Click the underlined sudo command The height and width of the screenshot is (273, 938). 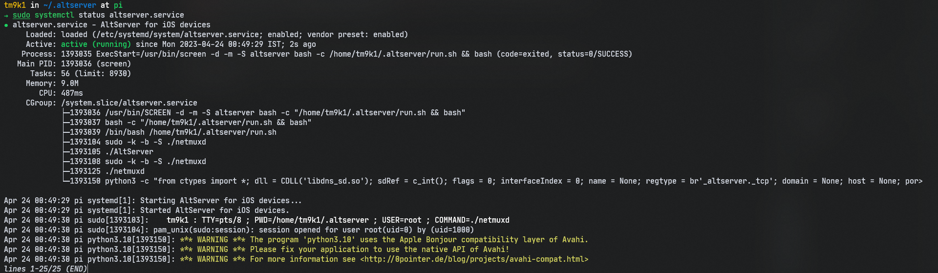[x=21, y=15]
